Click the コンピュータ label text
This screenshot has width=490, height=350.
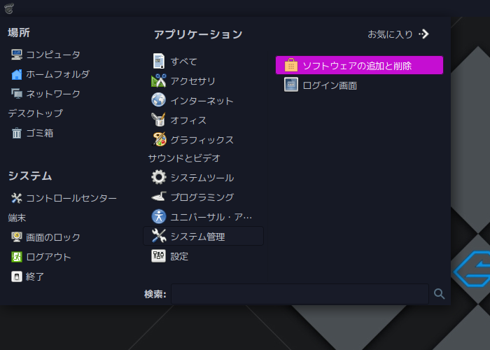[53, 55]
